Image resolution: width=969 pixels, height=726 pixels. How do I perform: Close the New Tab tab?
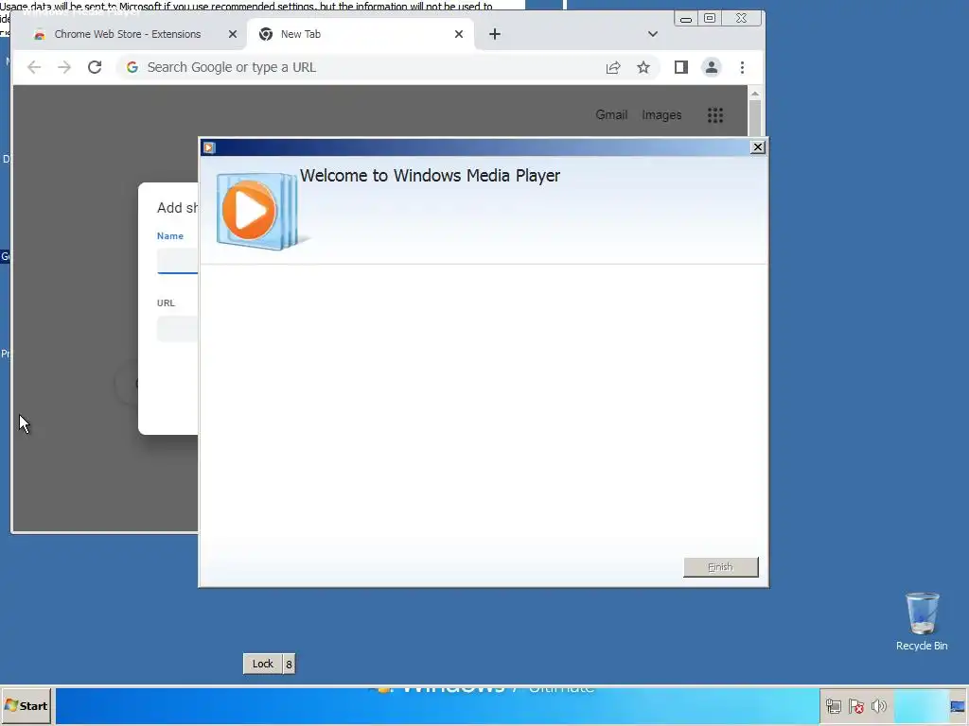click(459, 34)
